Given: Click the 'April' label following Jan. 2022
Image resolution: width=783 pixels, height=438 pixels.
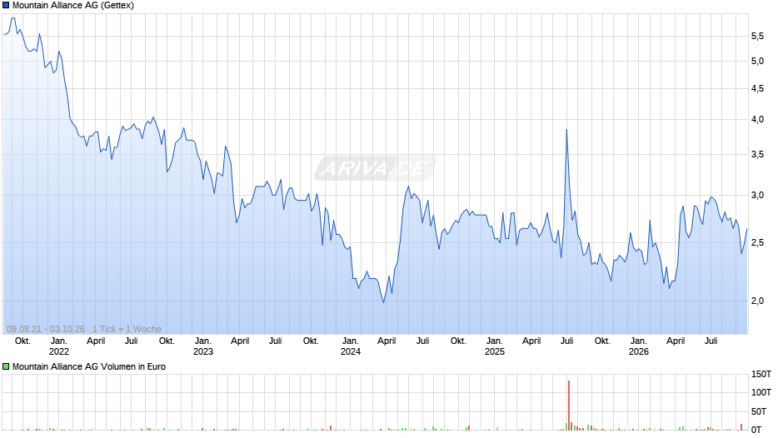Looking at the screenshot, I should [x=96, y=341].
